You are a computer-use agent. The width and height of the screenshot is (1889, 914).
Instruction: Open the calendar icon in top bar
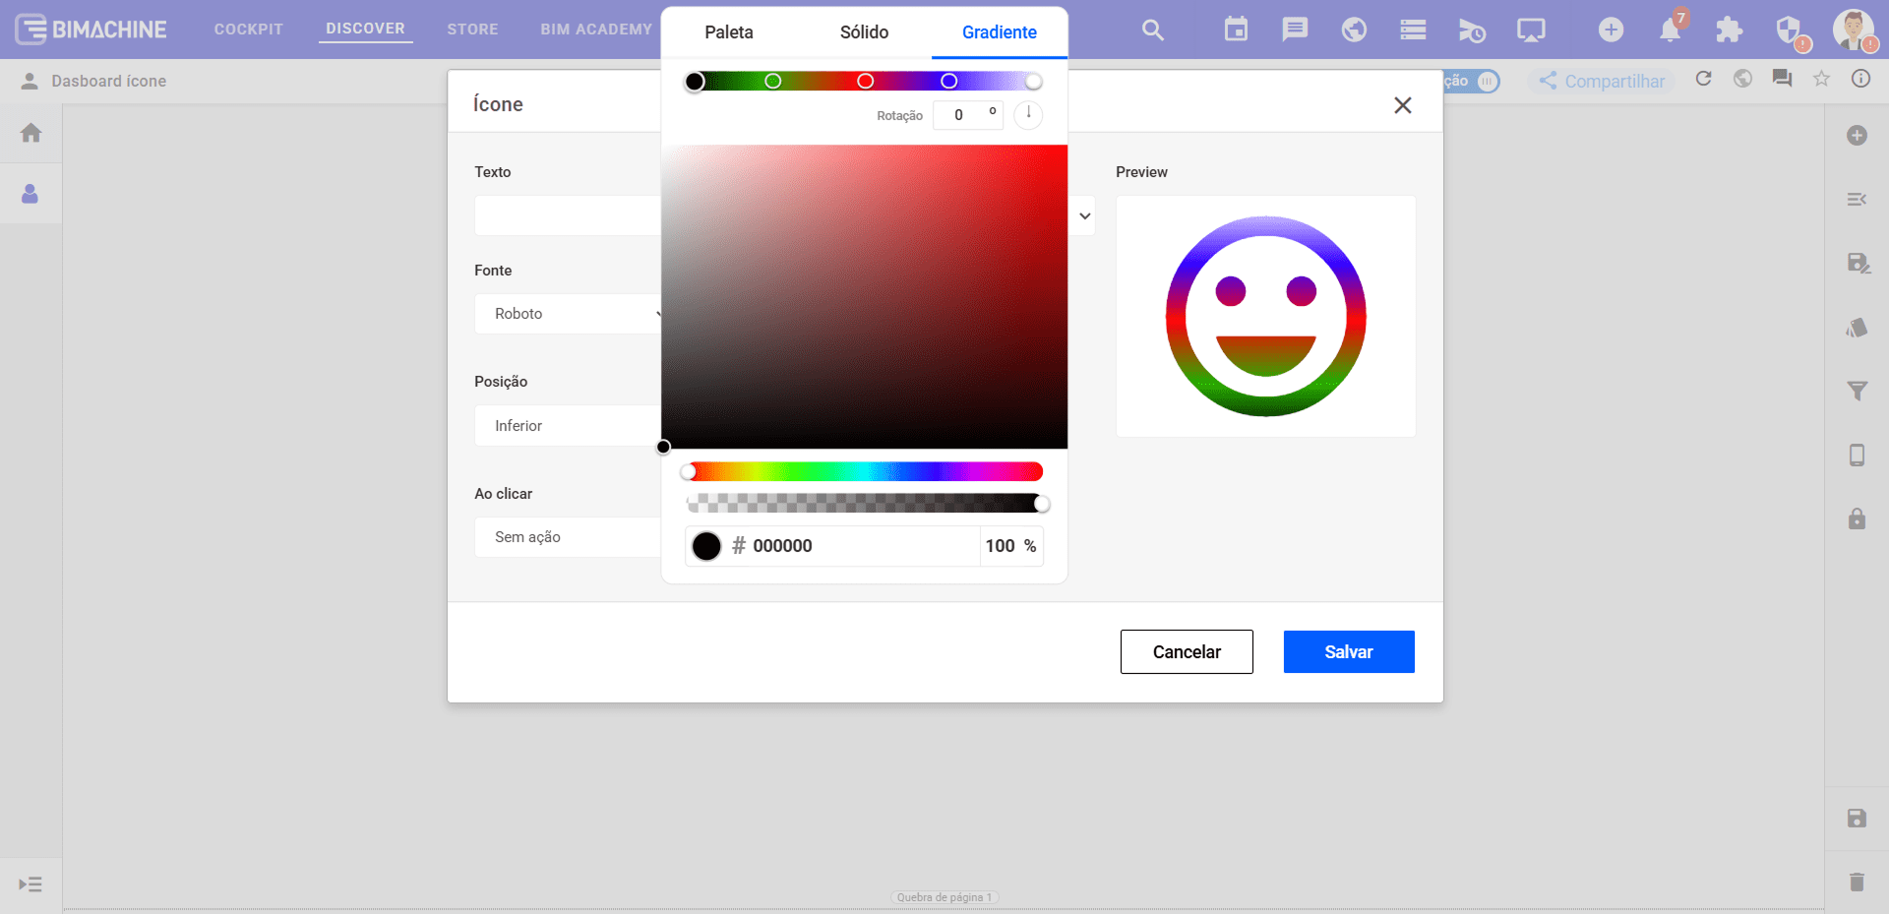[x=1236, y=30]
